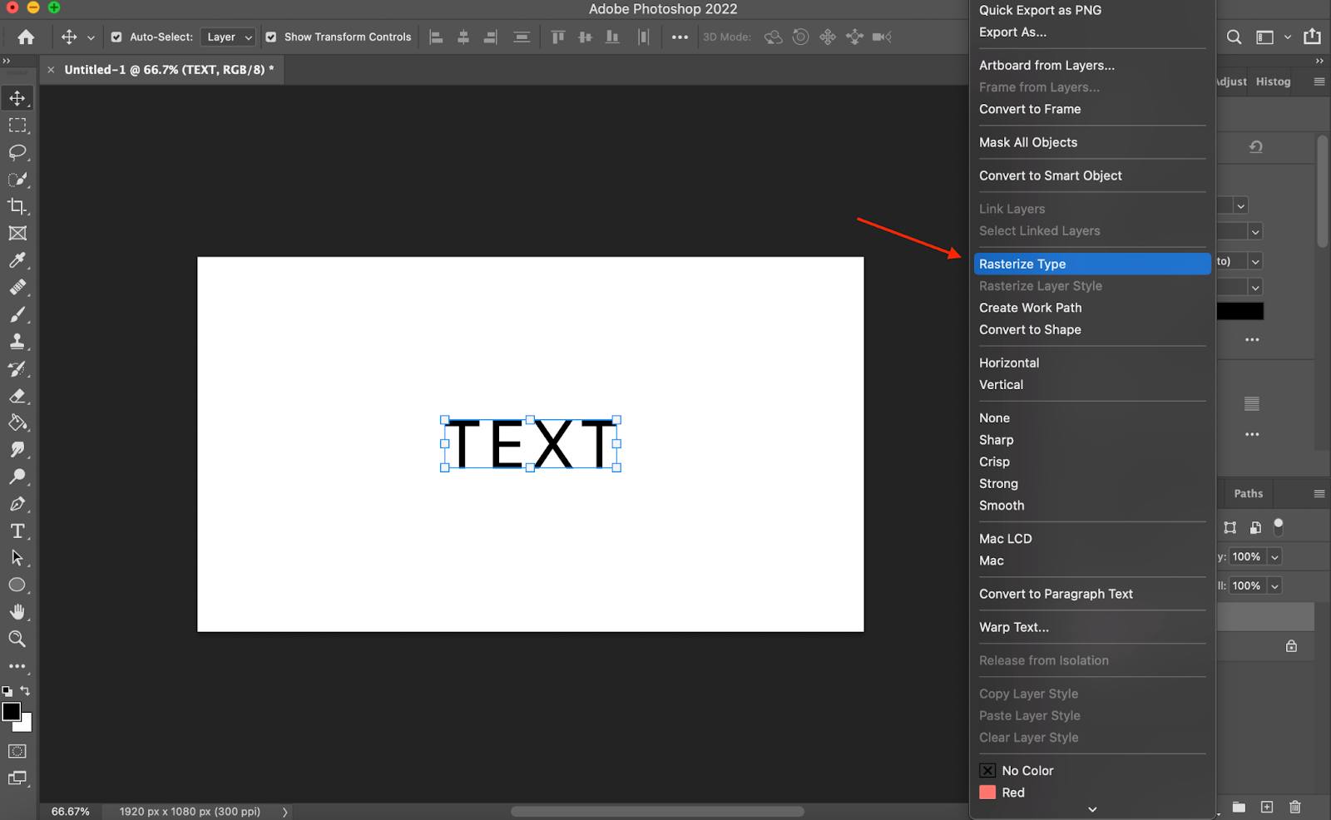Select the Pen tool
This screenshot has height=820, width=1331.
17,504
